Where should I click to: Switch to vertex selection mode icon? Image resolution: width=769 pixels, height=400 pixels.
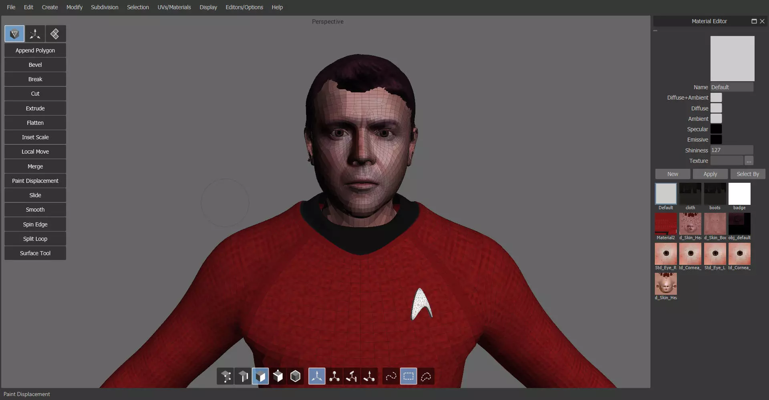coord(225,376)
